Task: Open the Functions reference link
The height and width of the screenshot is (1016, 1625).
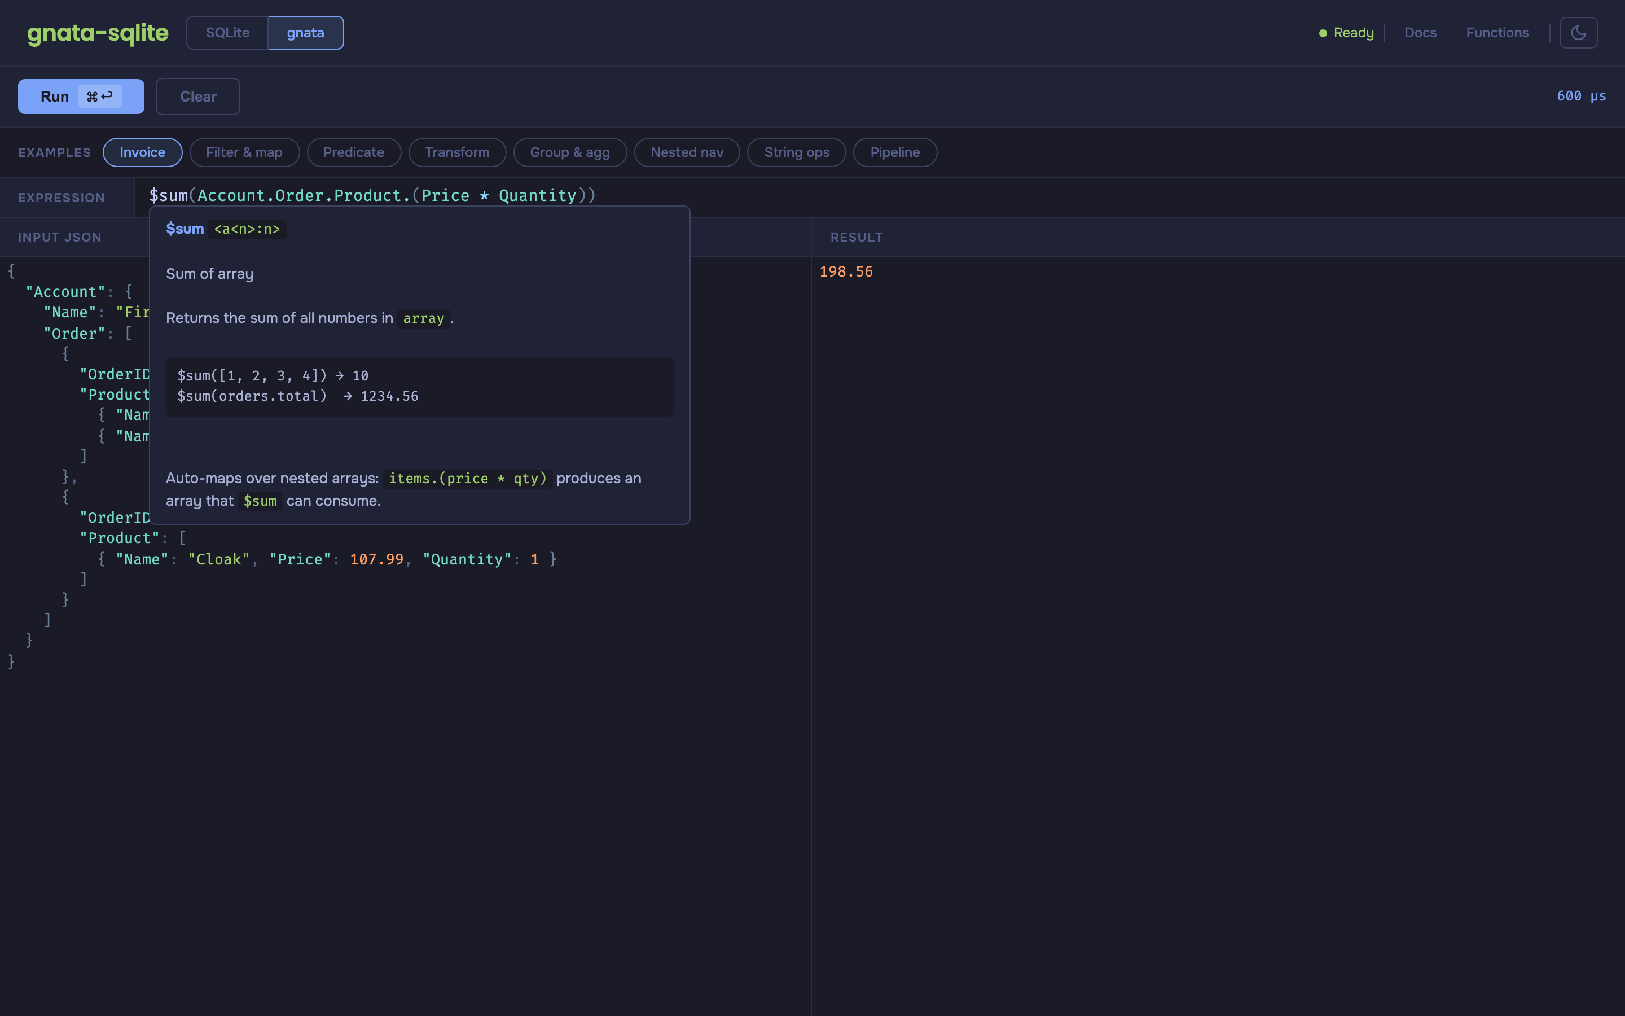Action: tap(1497, 33)
